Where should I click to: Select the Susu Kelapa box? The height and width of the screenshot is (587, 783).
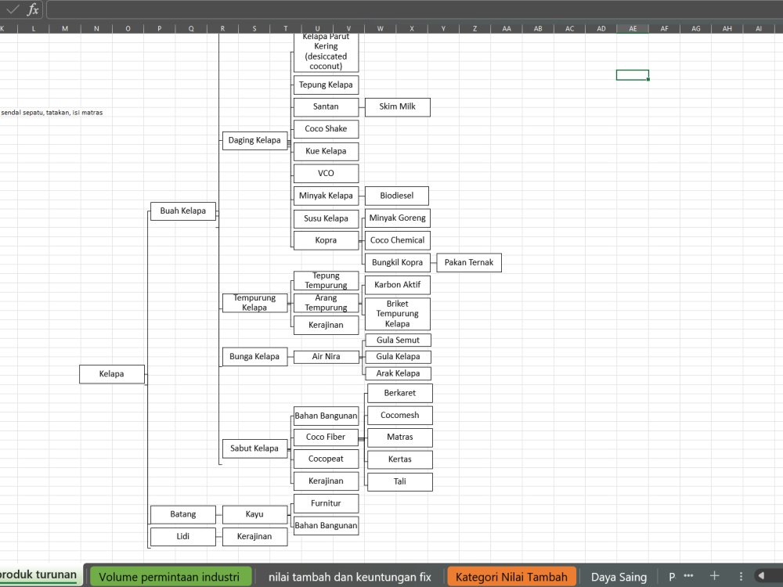326,218
